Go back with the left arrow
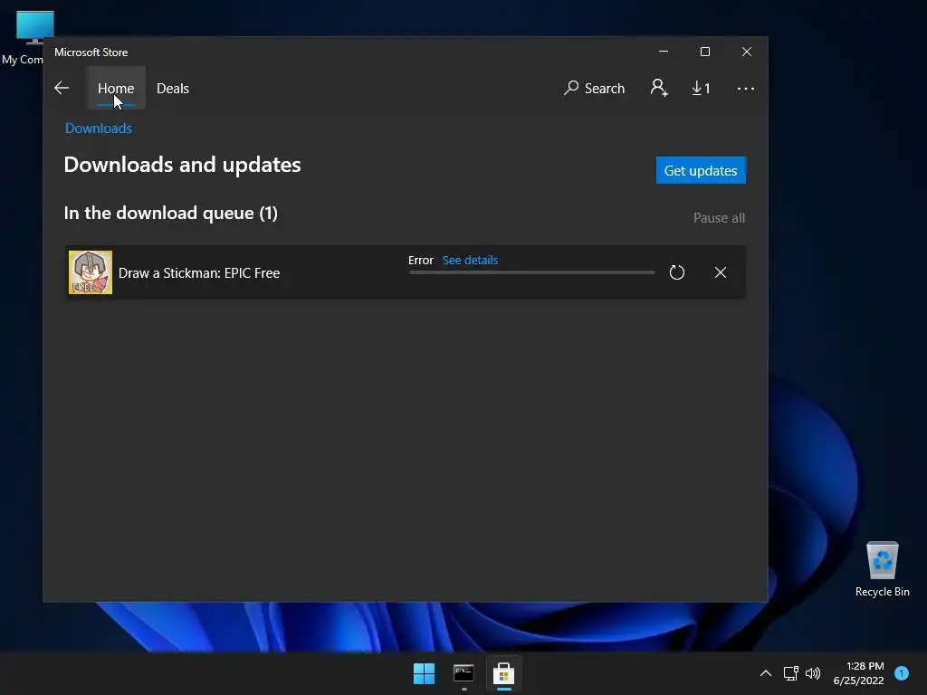The image size is (927, 695). 62,88
